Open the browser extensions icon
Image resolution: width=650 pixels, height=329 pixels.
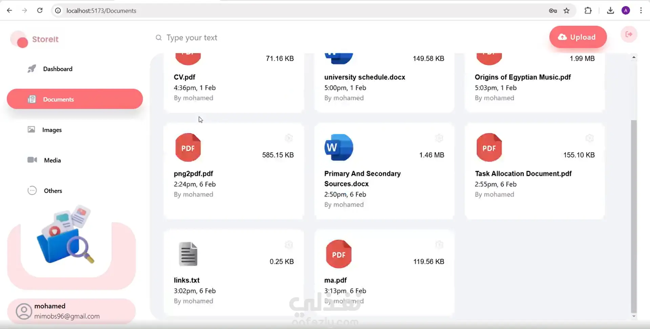588,10
